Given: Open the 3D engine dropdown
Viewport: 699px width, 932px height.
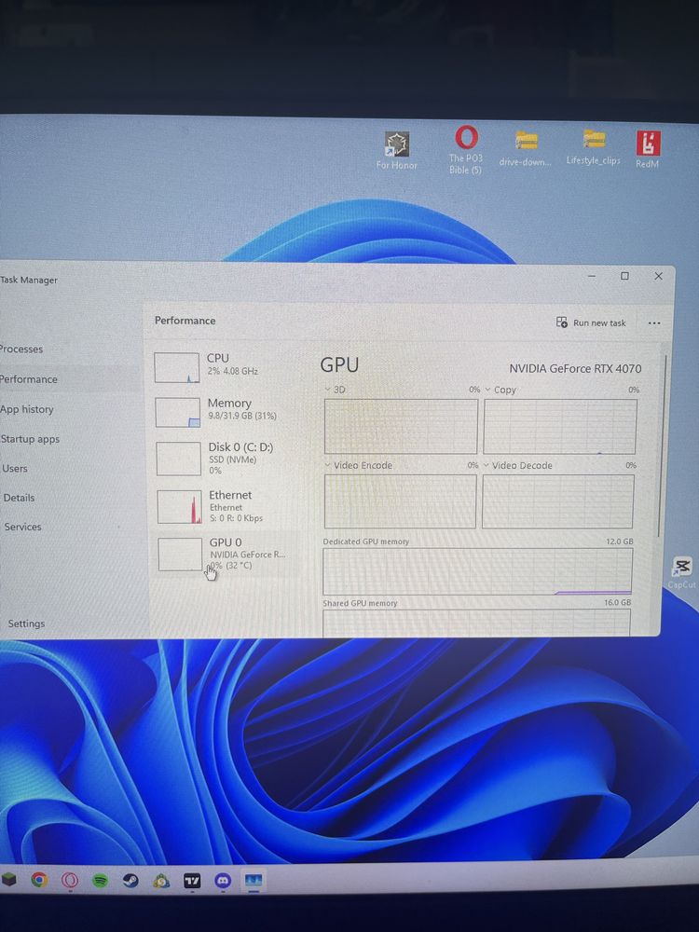Looking at the screenshot, I should click(x=336, y=390).
